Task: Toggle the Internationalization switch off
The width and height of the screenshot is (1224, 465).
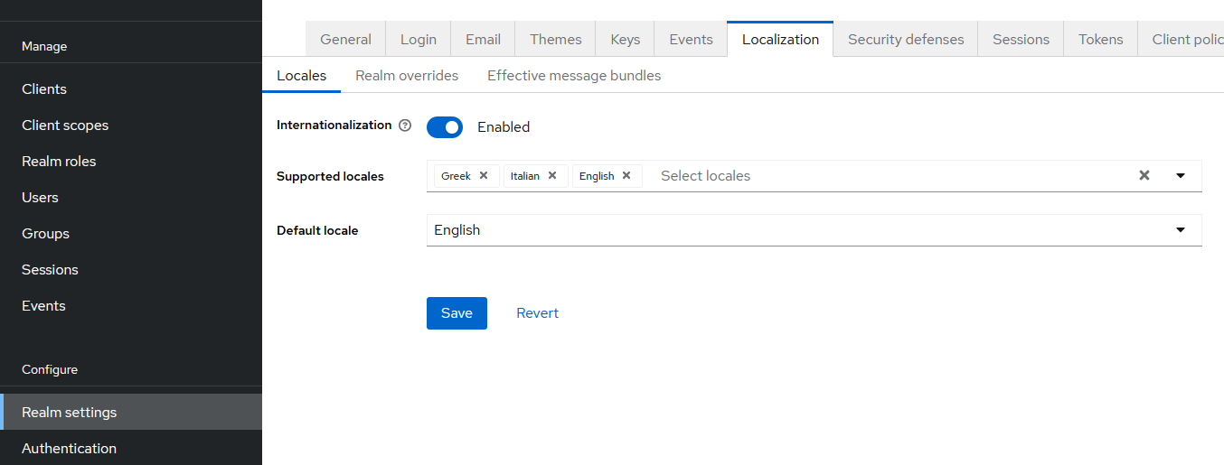Action: coord(445,127)
